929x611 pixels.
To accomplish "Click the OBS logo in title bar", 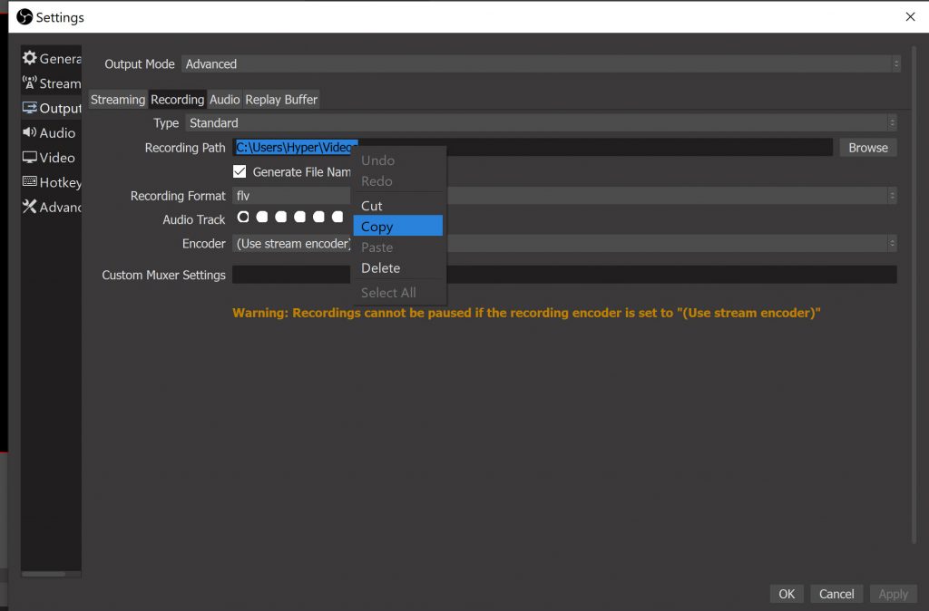I will pos(24,16).
